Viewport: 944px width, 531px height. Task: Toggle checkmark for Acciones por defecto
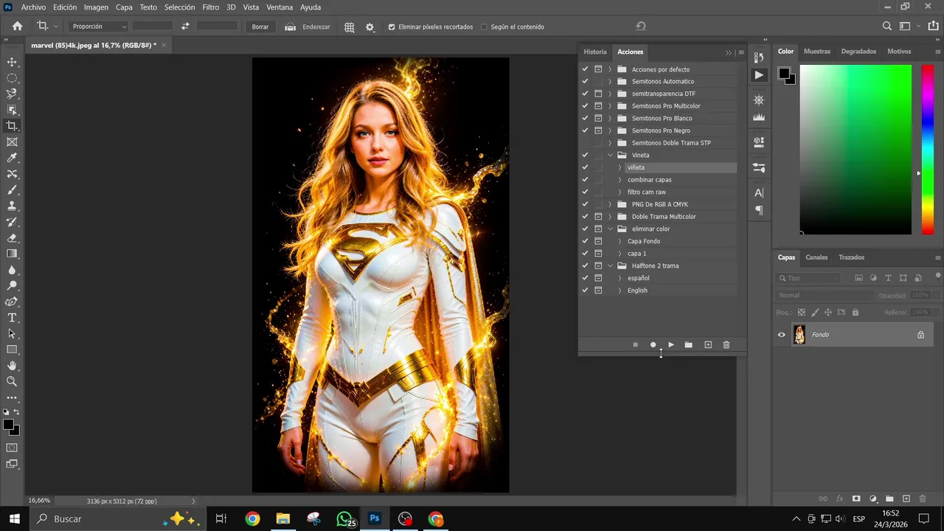tap(585, 69)
